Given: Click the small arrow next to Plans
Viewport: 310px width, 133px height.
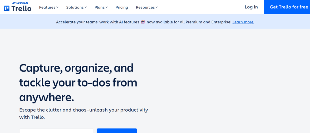Looking at the screenshot, I should (107, 7).
